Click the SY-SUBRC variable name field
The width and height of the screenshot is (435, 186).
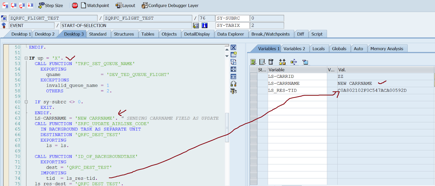pos(232,18)
